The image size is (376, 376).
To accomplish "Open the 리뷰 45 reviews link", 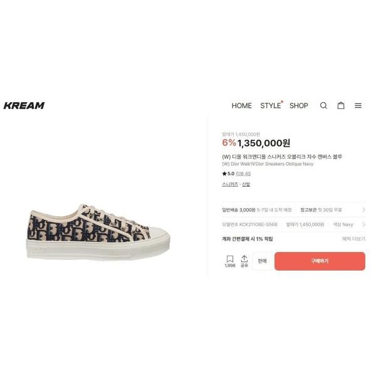I will pos(243,174).
